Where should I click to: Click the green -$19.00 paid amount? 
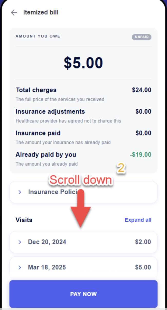[141, 155]
